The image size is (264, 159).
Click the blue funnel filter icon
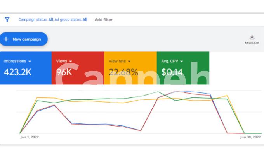click(x=7, y=19)
